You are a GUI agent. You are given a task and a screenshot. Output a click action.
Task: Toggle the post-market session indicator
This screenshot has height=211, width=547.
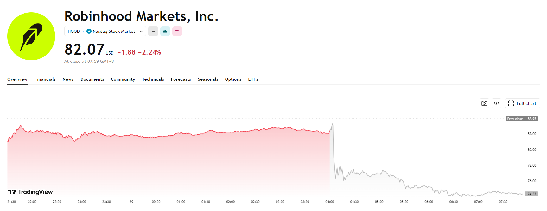[x=177, y=31]
